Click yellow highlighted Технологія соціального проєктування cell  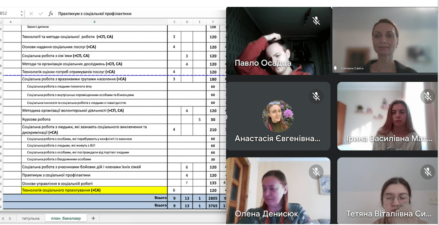coord(94,190)
